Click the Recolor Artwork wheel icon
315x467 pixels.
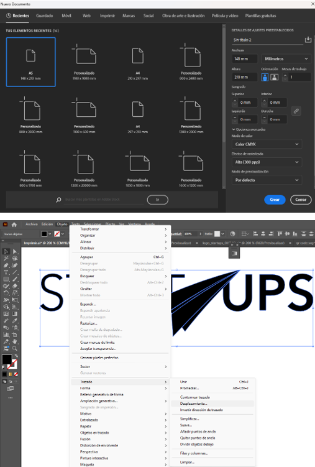pos(232,234)
